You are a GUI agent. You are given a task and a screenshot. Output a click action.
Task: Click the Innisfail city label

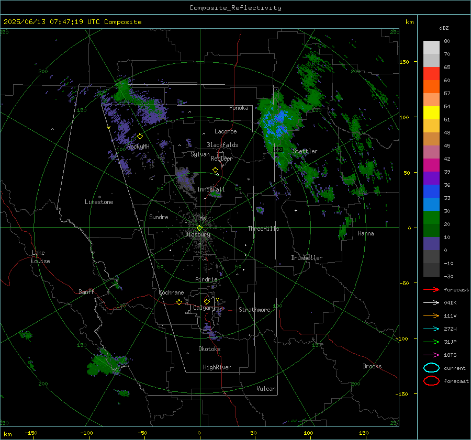click(211, 189)
